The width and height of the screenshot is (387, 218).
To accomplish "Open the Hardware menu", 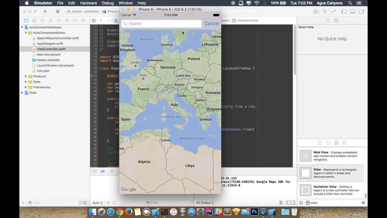I will 88,3.
